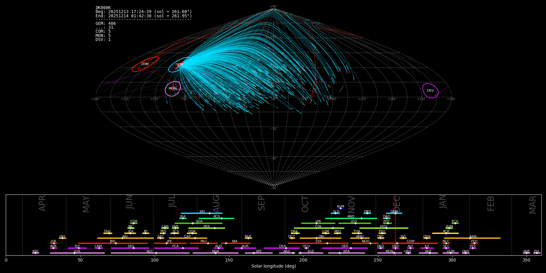Click the red COM radiant ellipse on sky map

click(x=145, y=64)
